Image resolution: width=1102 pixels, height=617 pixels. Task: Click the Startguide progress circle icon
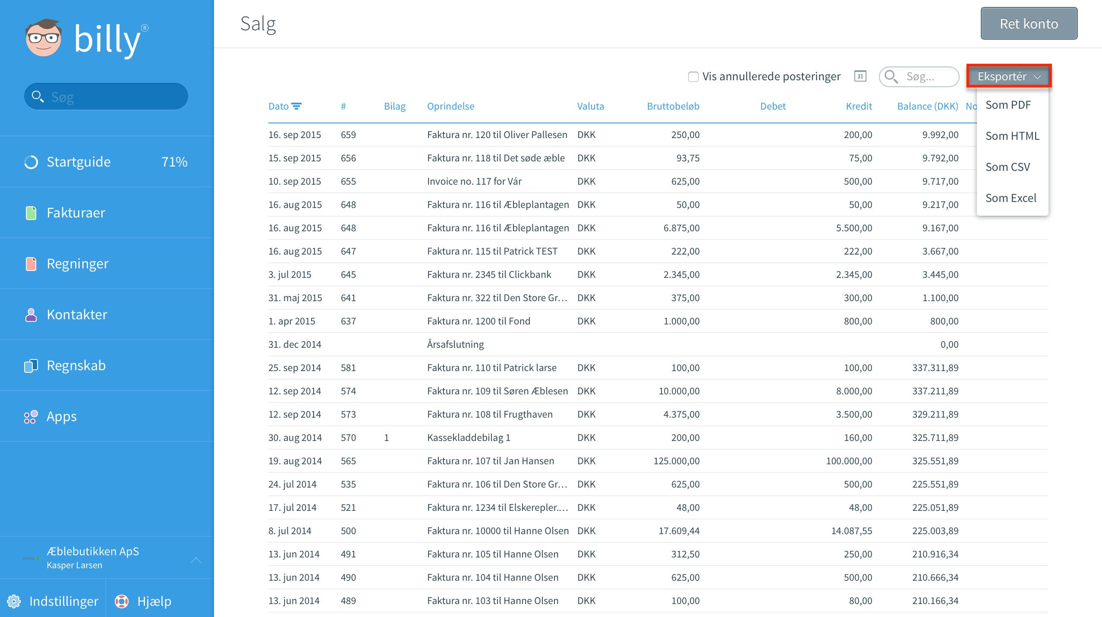pos(31,162)
